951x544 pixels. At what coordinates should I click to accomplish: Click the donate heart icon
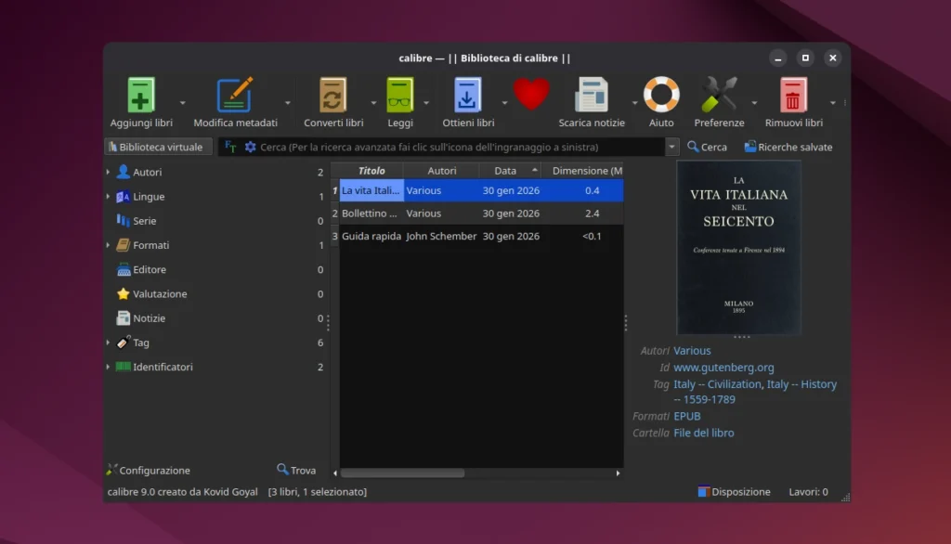pyautogui.click(x=530, y=94)
